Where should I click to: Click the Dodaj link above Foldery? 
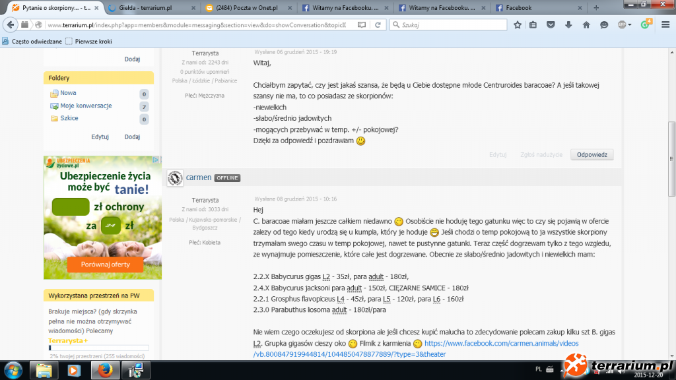132,59
